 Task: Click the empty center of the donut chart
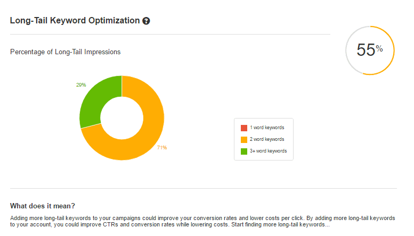point(122,118)
